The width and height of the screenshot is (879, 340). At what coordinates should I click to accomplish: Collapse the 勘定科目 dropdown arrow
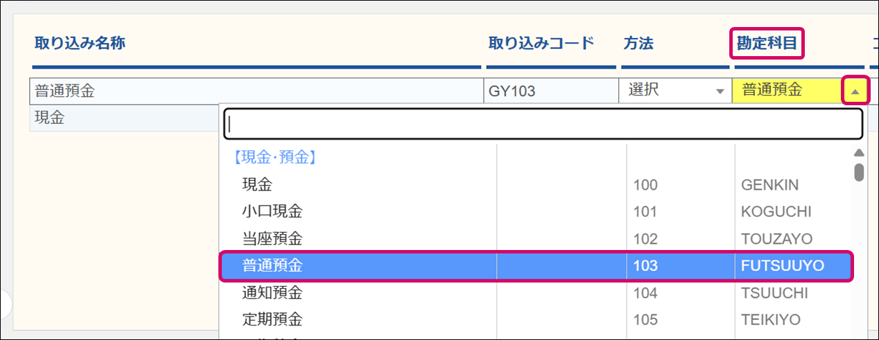855,91
